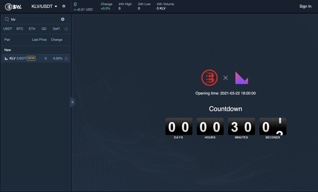Select the KLV /USDT row

[x=36, y=58]
